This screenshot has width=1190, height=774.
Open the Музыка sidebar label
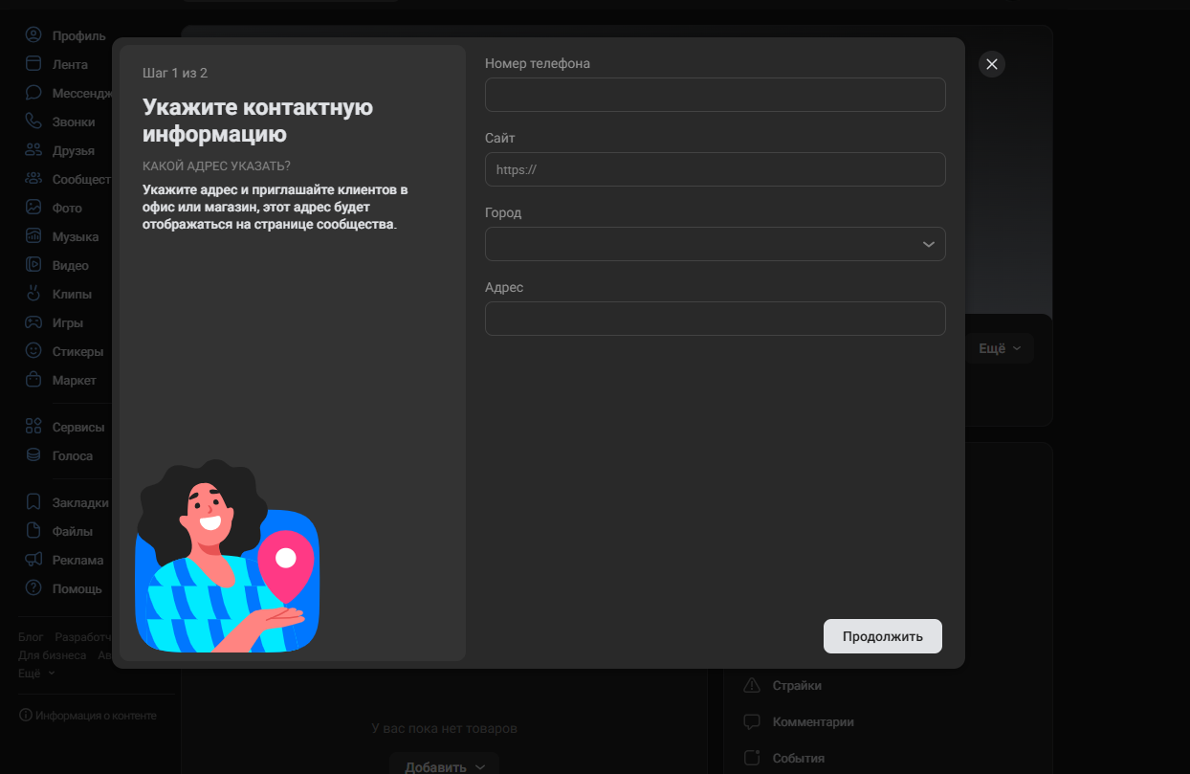(x=76, y=236)
